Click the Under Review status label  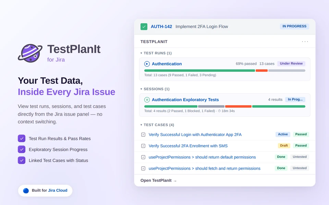click(x=291, y=64)
